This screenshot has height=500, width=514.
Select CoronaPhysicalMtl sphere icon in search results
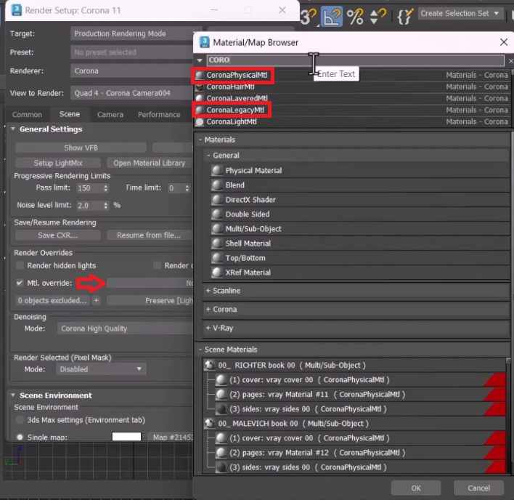(x=200, y=76)
